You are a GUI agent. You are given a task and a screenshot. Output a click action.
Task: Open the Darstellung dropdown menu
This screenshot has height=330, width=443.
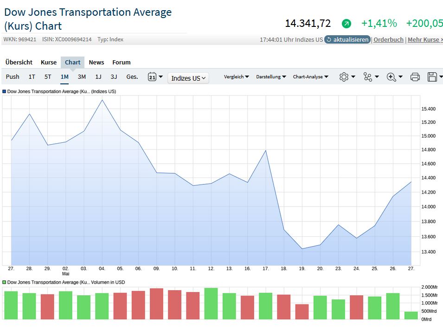(271, 77)
